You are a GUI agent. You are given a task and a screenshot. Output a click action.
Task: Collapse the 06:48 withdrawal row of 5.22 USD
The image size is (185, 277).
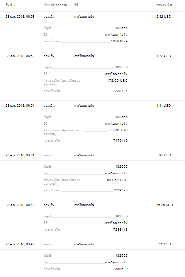tap(93, 244)
